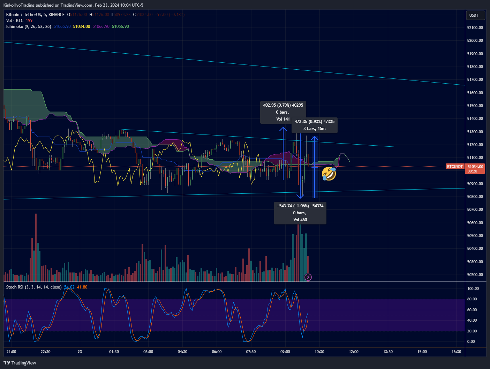Select the 473.35 (0.93%) 3 bars label

click(x=315, y=125)
